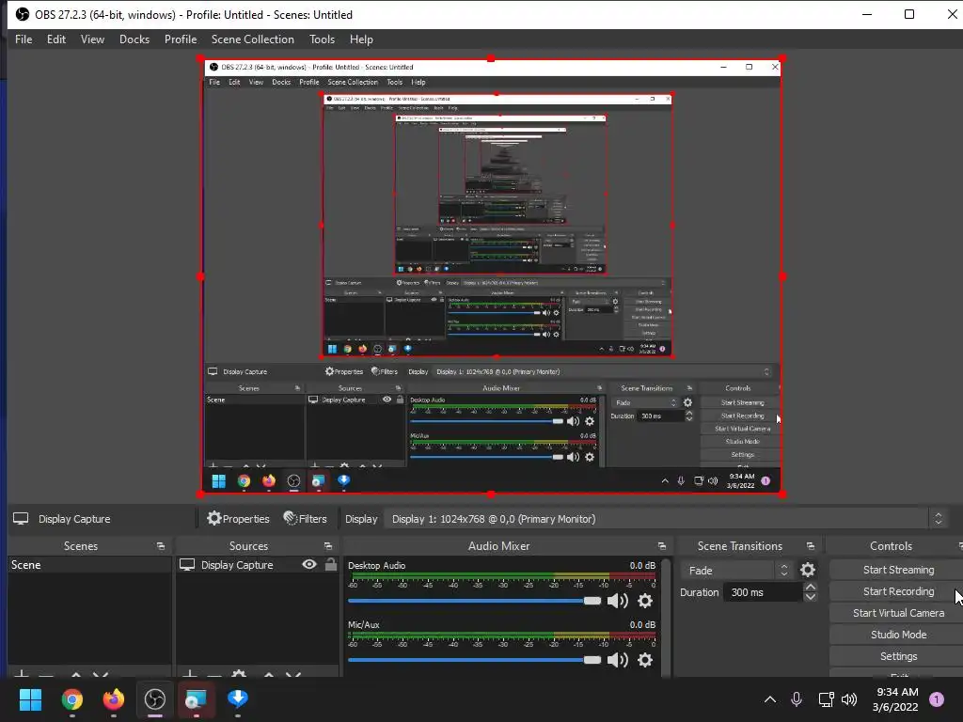Click the Duration 300 ms field
Viewport: 963px width, 722px height.
pos(763,592)
